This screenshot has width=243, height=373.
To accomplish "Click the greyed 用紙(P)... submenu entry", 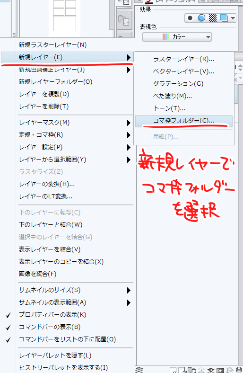I will click(x=184, y=137).
